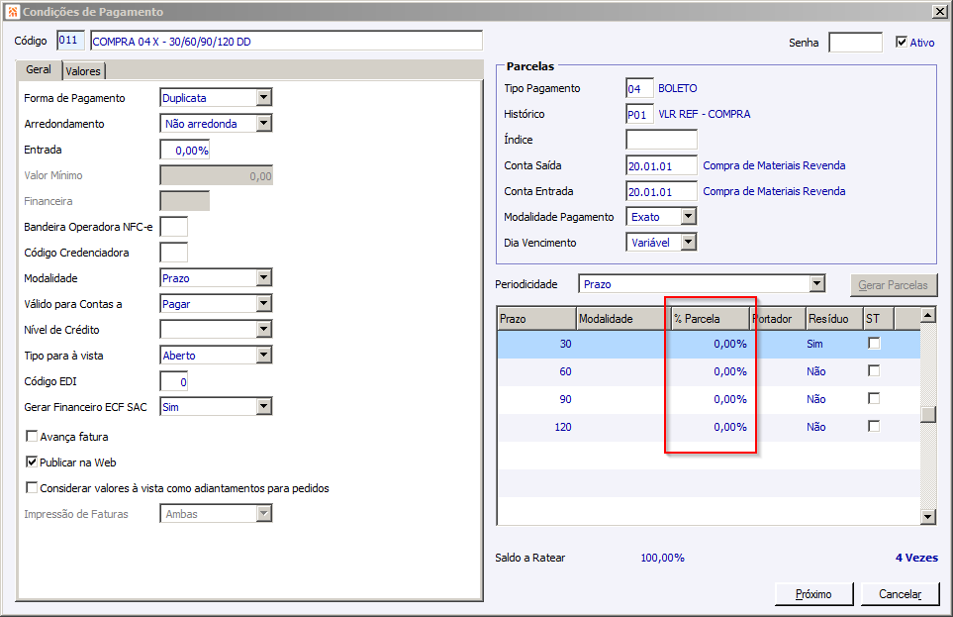Click the Modalidade column header in table

coord(623,318)
